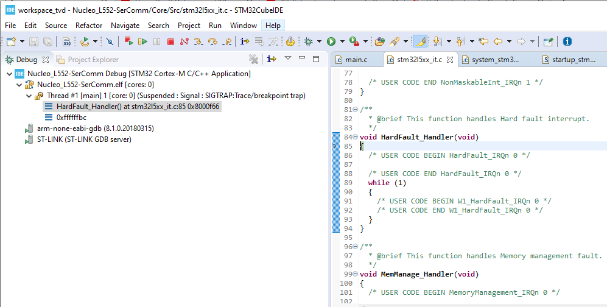This screenshot has height=307, width=607.
Task: Click the Step Return icon
Action: [227, 41]
